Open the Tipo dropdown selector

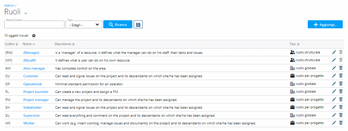tap(84, 24)
